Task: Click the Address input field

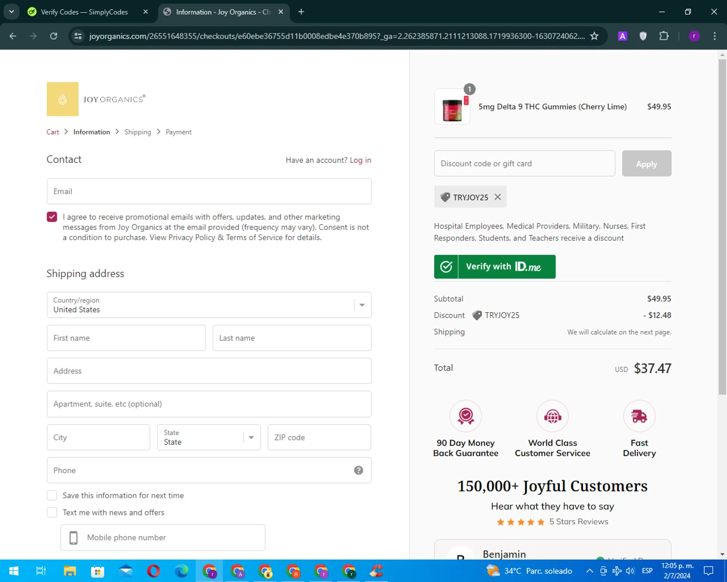Action: pyautogui.click(x=209, y=371)
